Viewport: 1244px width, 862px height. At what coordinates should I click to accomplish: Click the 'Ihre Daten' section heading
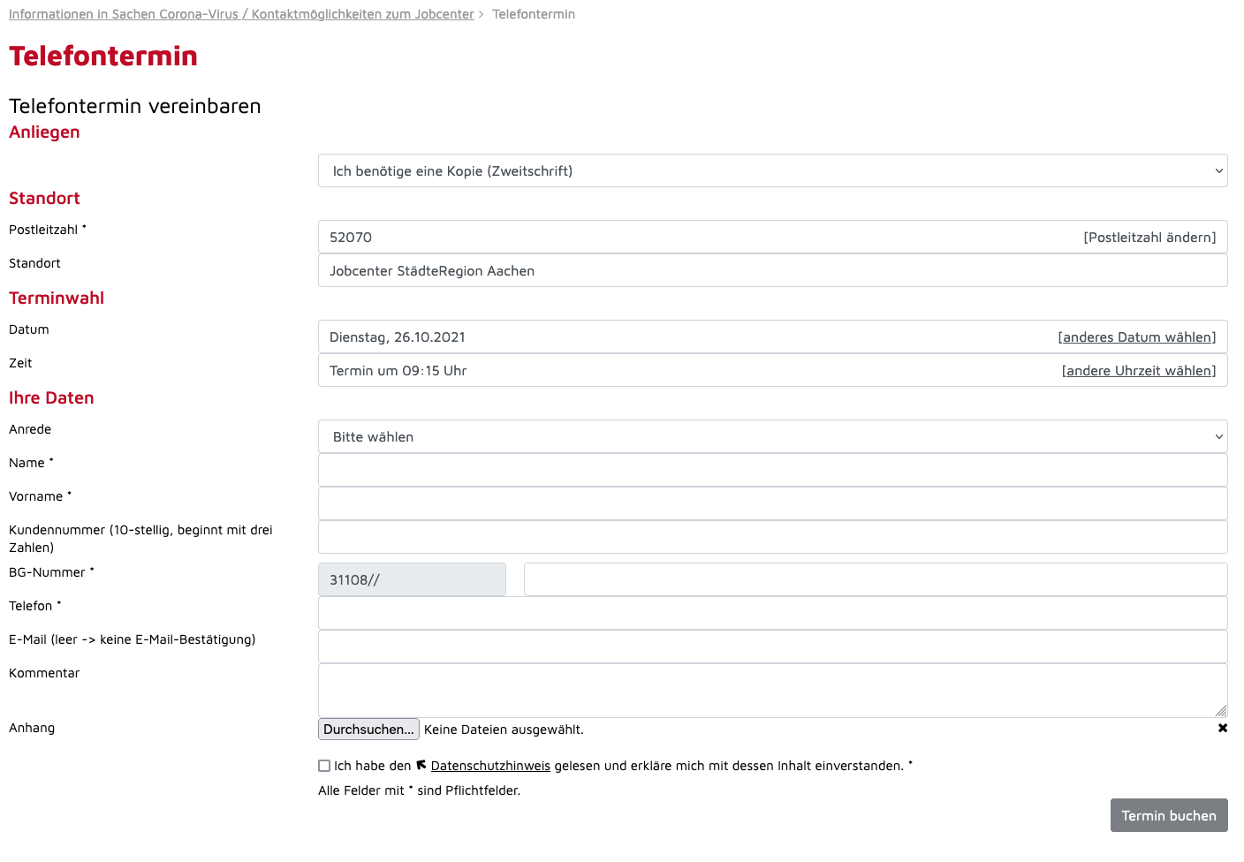(x=51, y=397)
